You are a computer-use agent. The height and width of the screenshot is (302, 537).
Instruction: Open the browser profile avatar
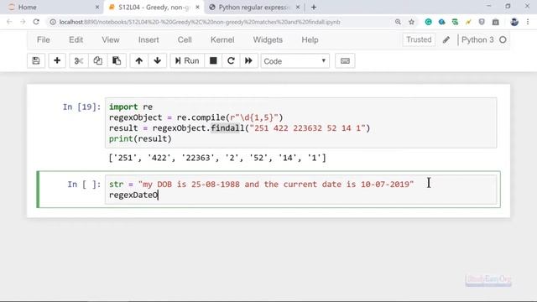point(514,22)
